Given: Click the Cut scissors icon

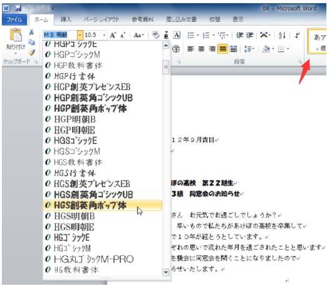Looking at the screenshot, I should tap(31, 32).
